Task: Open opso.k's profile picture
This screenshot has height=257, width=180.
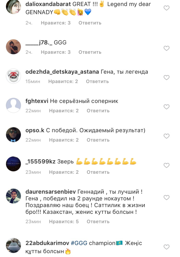Action: click(13, 135)
